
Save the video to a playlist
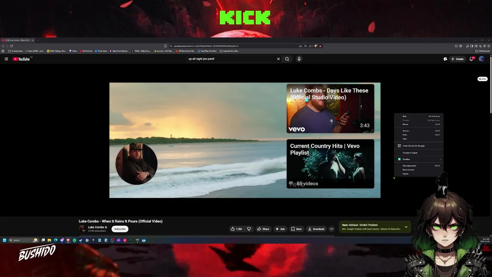pos(296,229)
